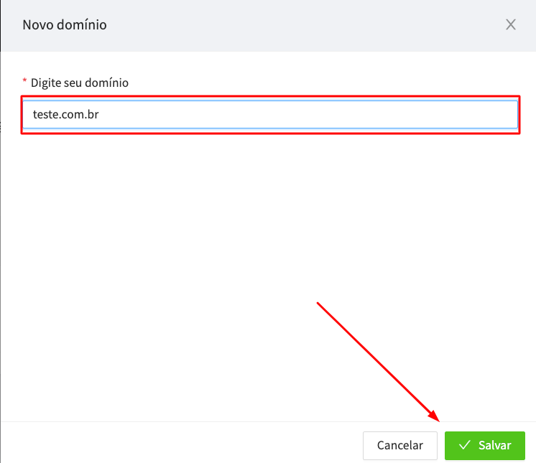Screen dimensions: 536x463
Task: Click the teste.com.br text in the field
Action: pyautogui.click(x=65, y=114)
